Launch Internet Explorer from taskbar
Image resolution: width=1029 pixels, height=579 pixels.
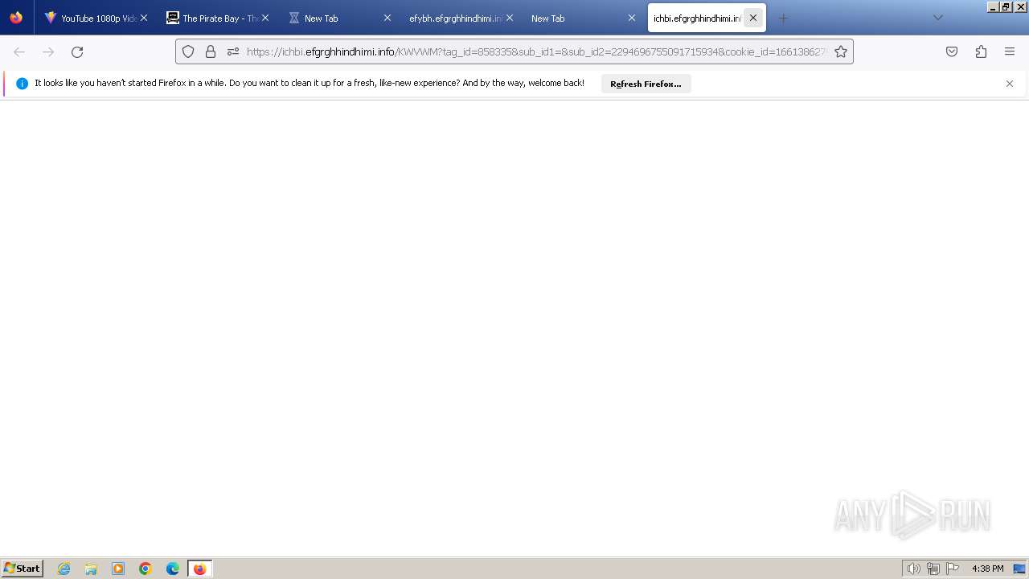click(64, 569)
